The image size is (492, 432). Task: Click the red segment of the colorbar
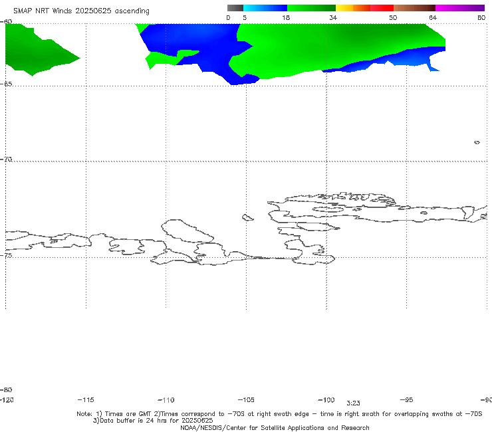point(382,8)
